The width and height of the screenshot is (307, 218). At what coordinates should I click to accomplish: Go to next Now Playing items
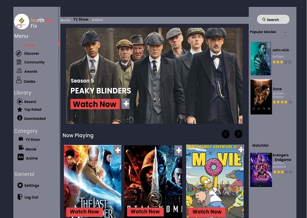point(238,134)
